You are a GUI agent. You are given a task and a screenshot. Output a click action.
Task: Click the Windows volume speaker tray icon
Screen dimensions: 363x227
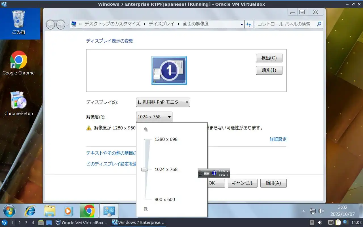[x=321, y=211]
